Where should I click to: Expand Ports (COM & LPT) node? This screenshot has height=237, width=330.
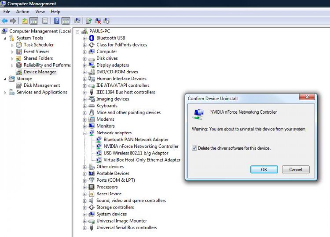pyautogui.click(x=84, y=180)
